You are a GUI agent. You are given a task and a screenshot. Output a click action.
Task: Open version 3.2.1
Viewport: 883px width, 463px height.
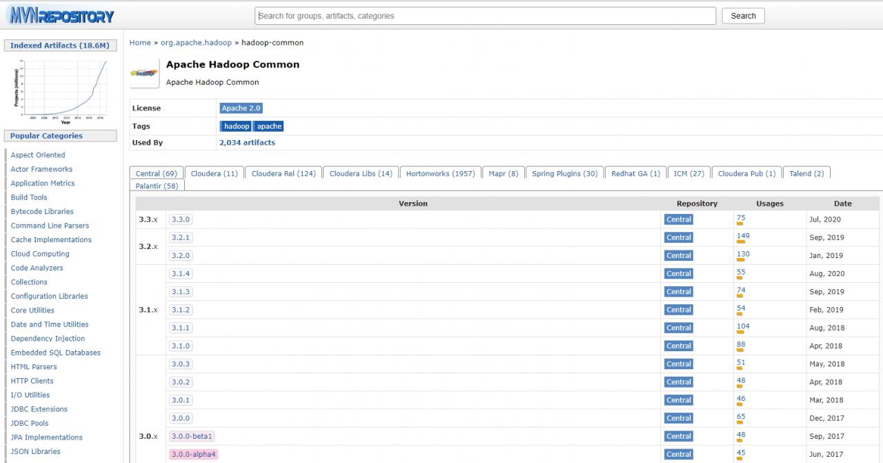(180, 237)
